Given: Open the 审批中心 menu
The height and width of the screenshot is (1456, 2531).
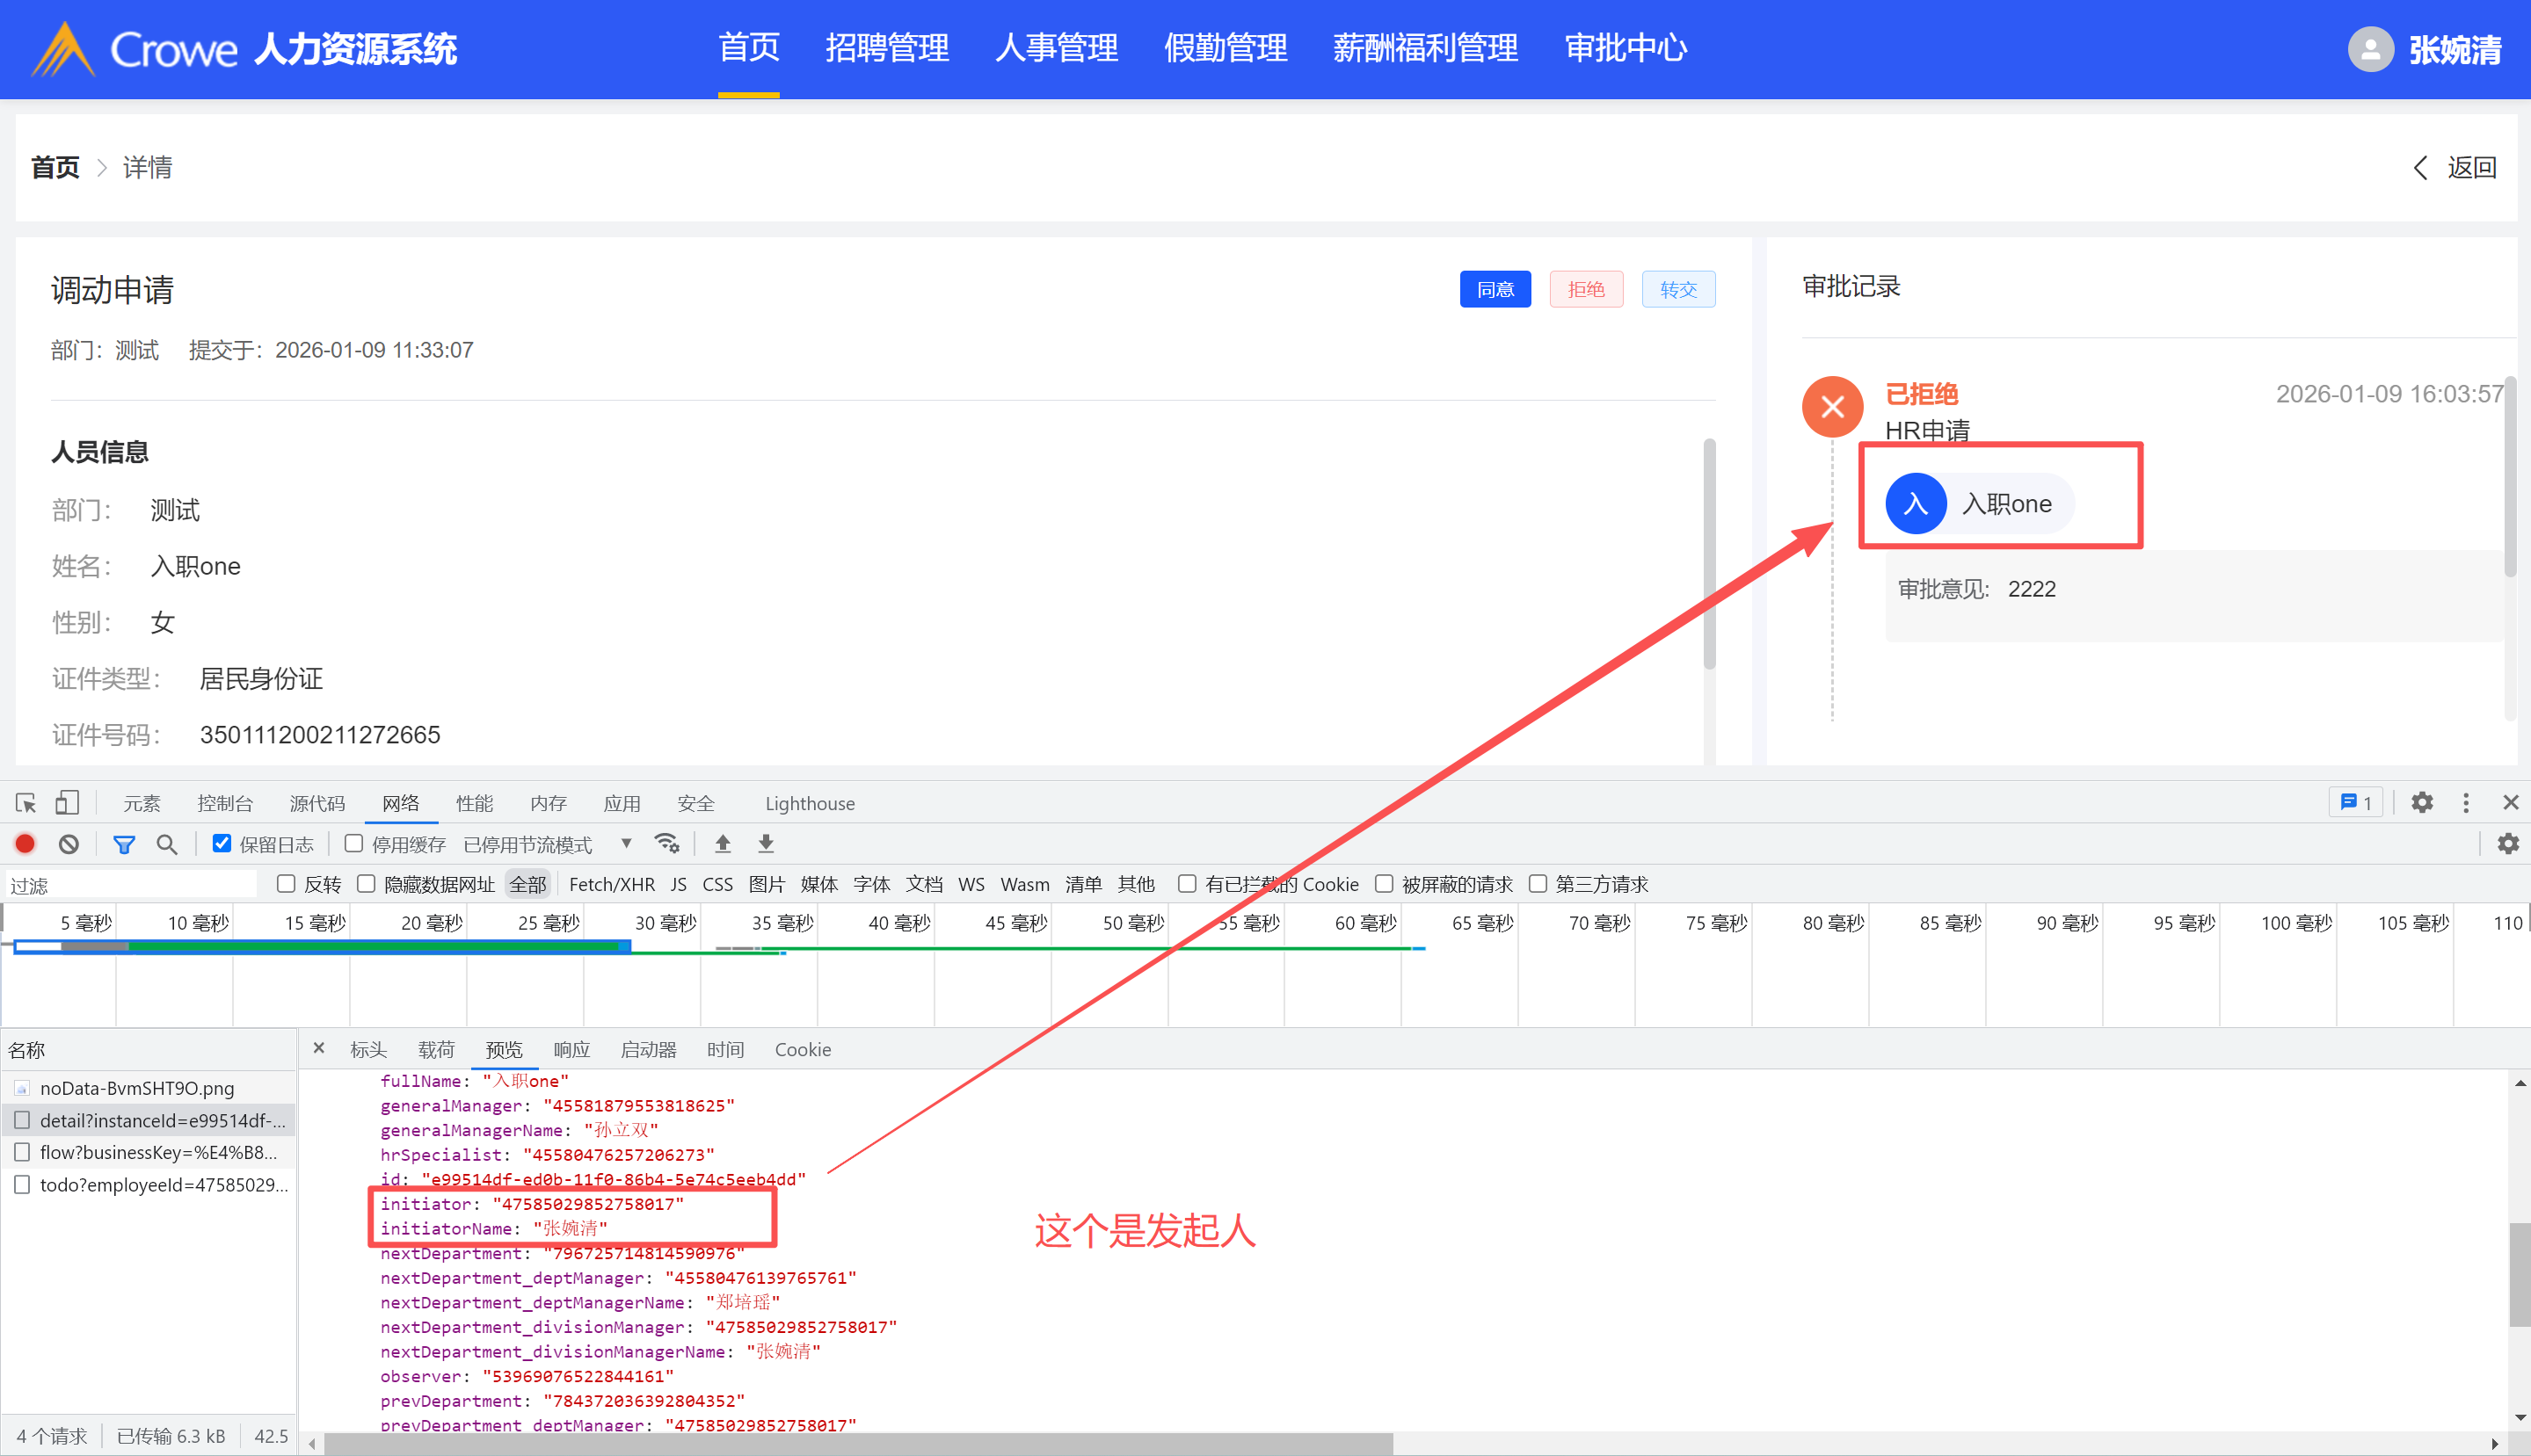Looking at the screenshot, I should coord(1626,48).
